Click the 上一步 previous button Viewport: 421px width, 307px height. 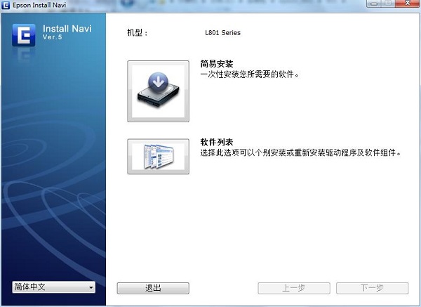(x=294, y=288)
